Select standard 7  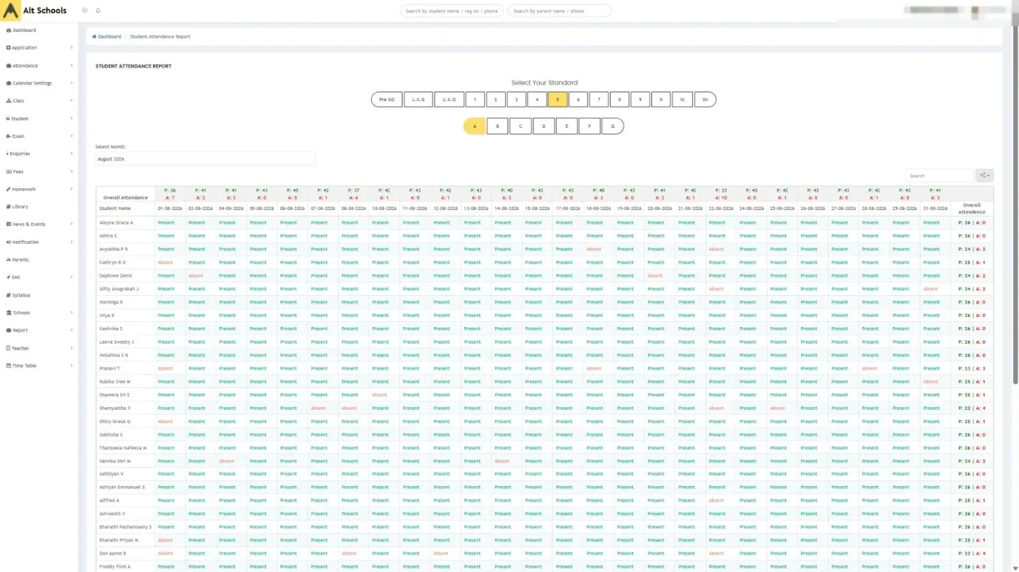[599, 100]
